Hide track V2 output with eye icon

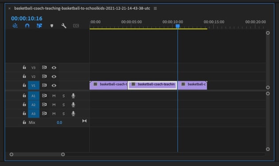(54, 76)
